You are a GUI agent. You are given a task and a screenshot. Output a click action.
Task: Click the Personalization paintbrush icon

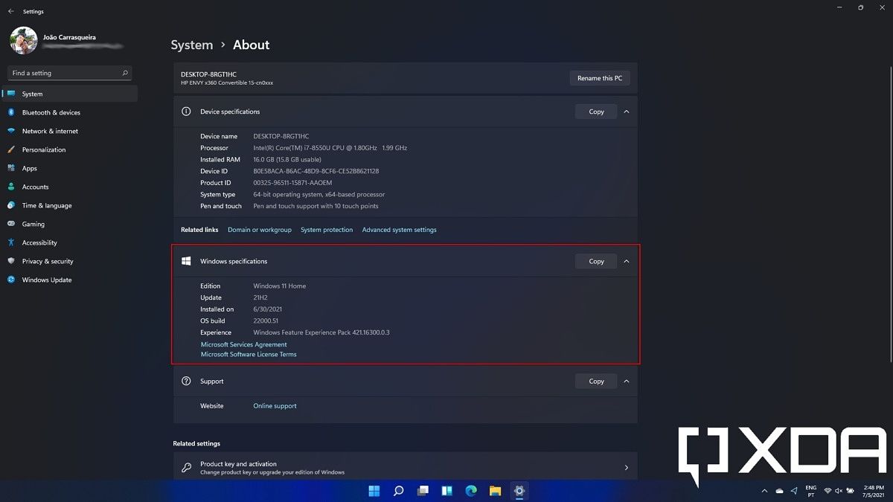coord(10,149)
